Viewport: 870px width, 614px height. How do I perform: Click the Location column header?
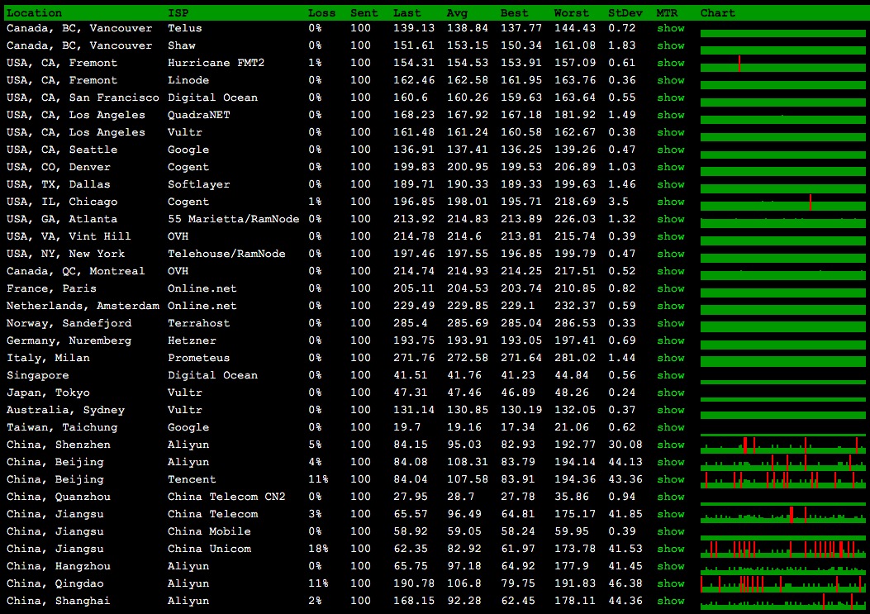tap(34, 13)
